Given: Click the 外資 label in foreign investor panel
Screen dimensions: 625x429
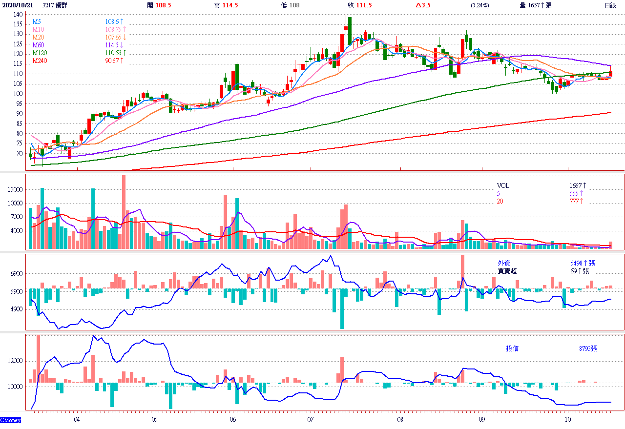Looking at the screenshot, I should click(504, 263).
